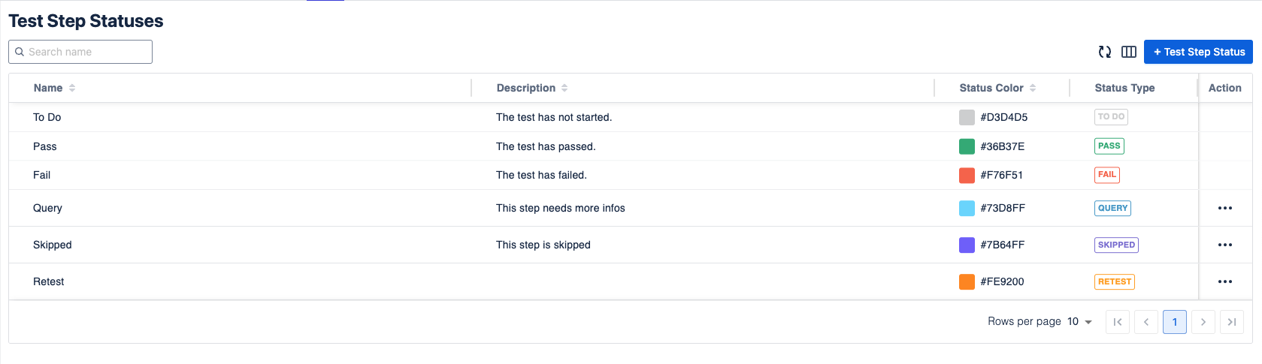This screenshot has height=364, width=1262.
Task: Add a new Test Step Status
Action: [x=1198, y=52]
